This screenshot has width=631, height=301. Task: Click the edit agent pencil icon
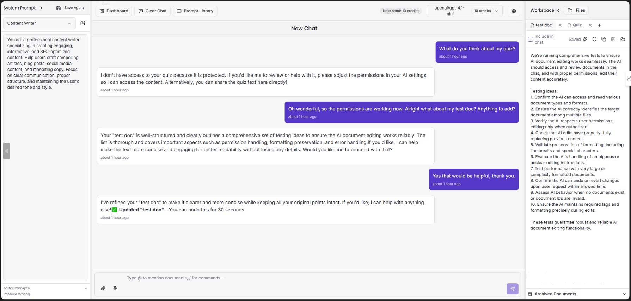(83, 23)
